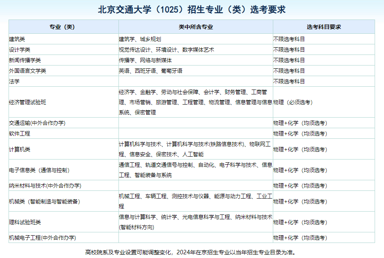Click the column header 选考科目要求
This screenshot has width=384, height=258.
[x=324, y=27]
